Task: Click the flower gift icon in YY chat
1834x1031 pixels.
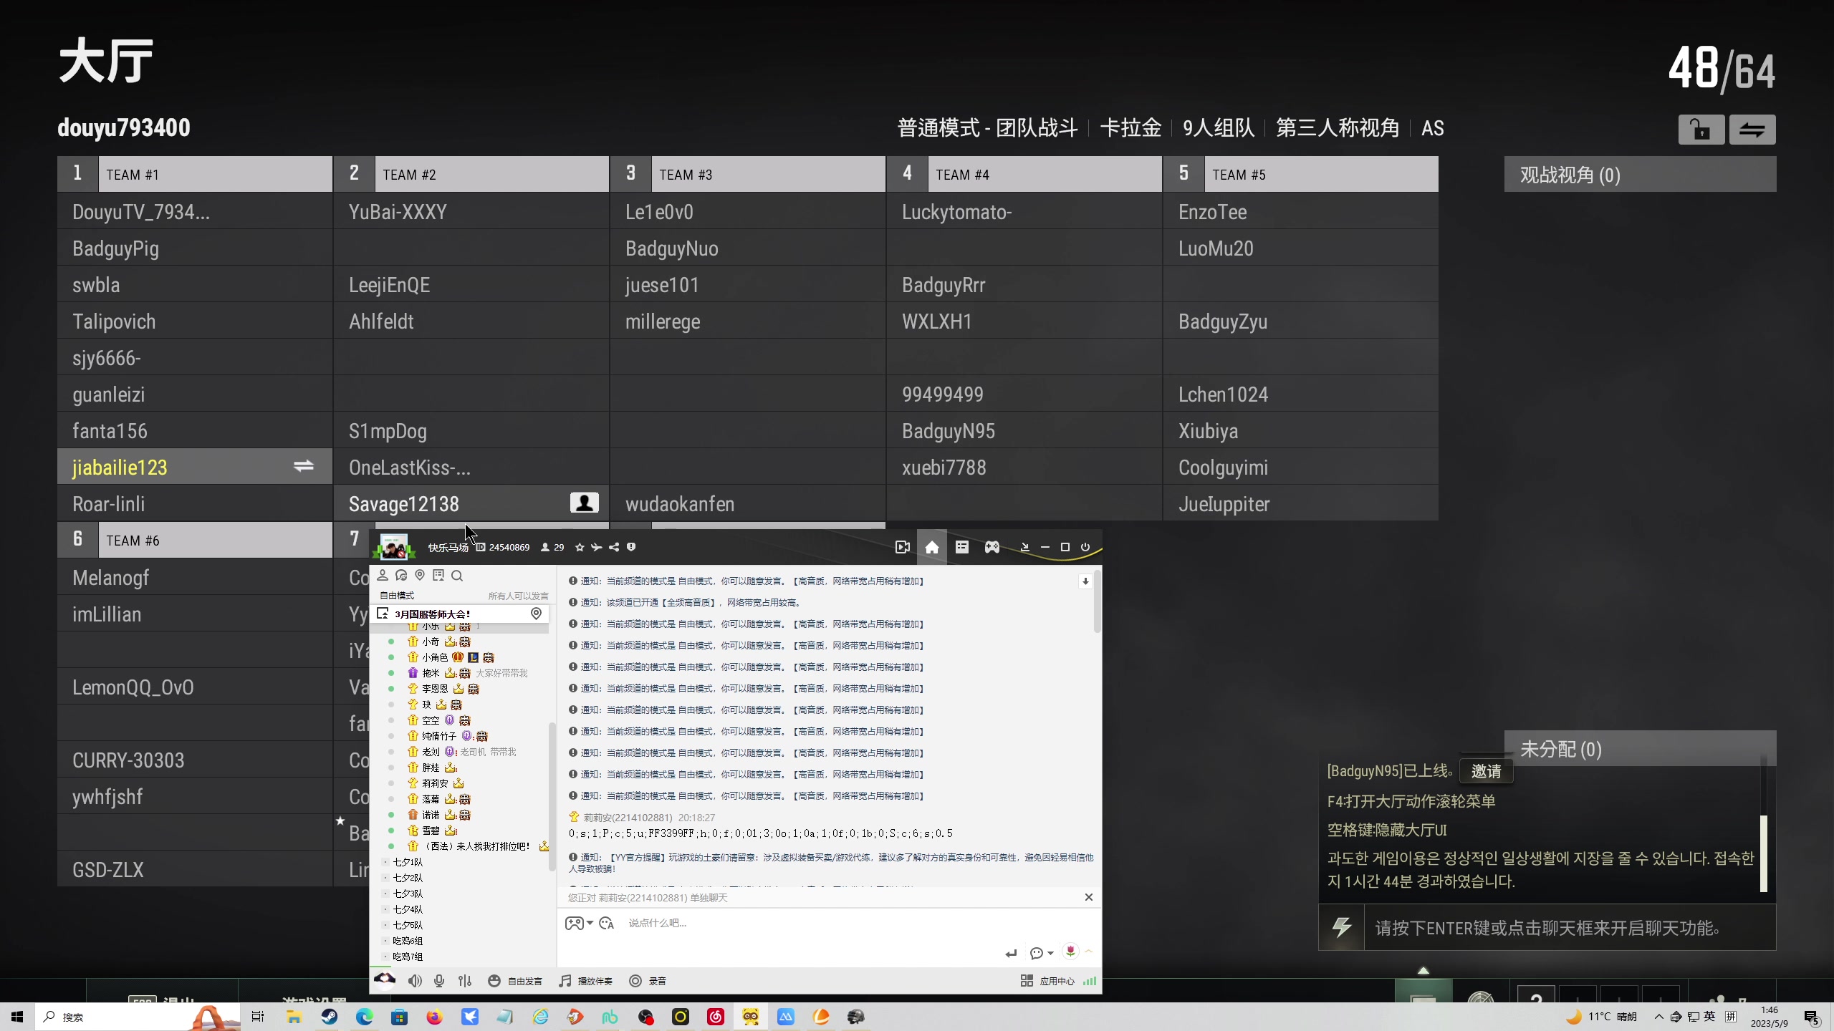Action: (x=1070, y=951)
